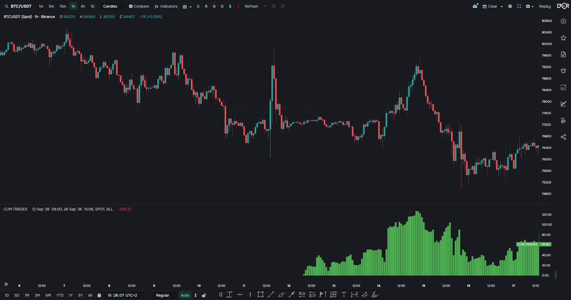The width and height of the screenshot is (571, 300).
Task: Open the Indicators panel
Action: pos(166,6)
